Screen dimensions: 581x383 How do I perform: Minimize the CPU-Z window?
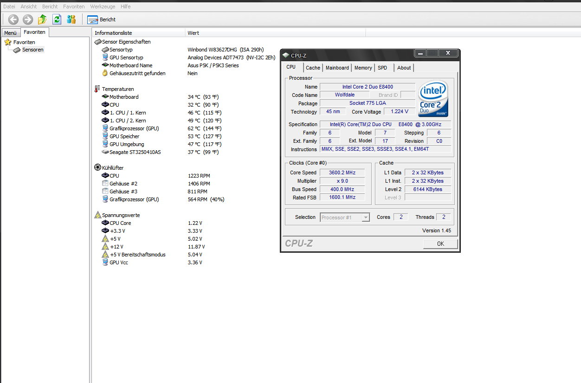pyautogui.click(x=420, y=53)
